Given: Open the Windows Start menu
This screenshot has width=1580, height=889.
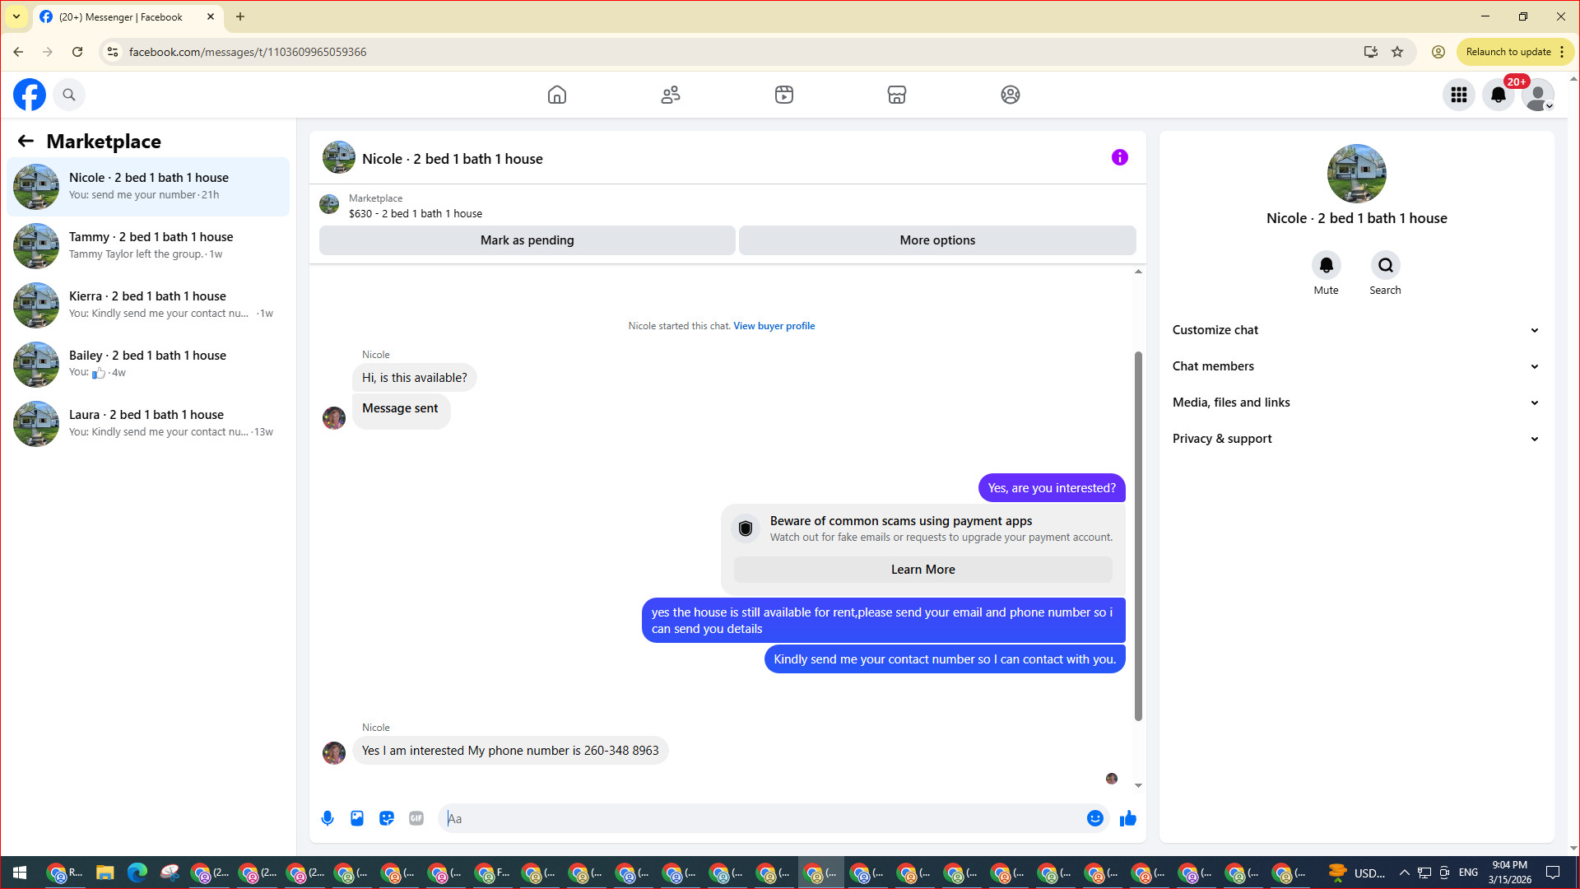Looking at the screenshot, I should 20,873.
